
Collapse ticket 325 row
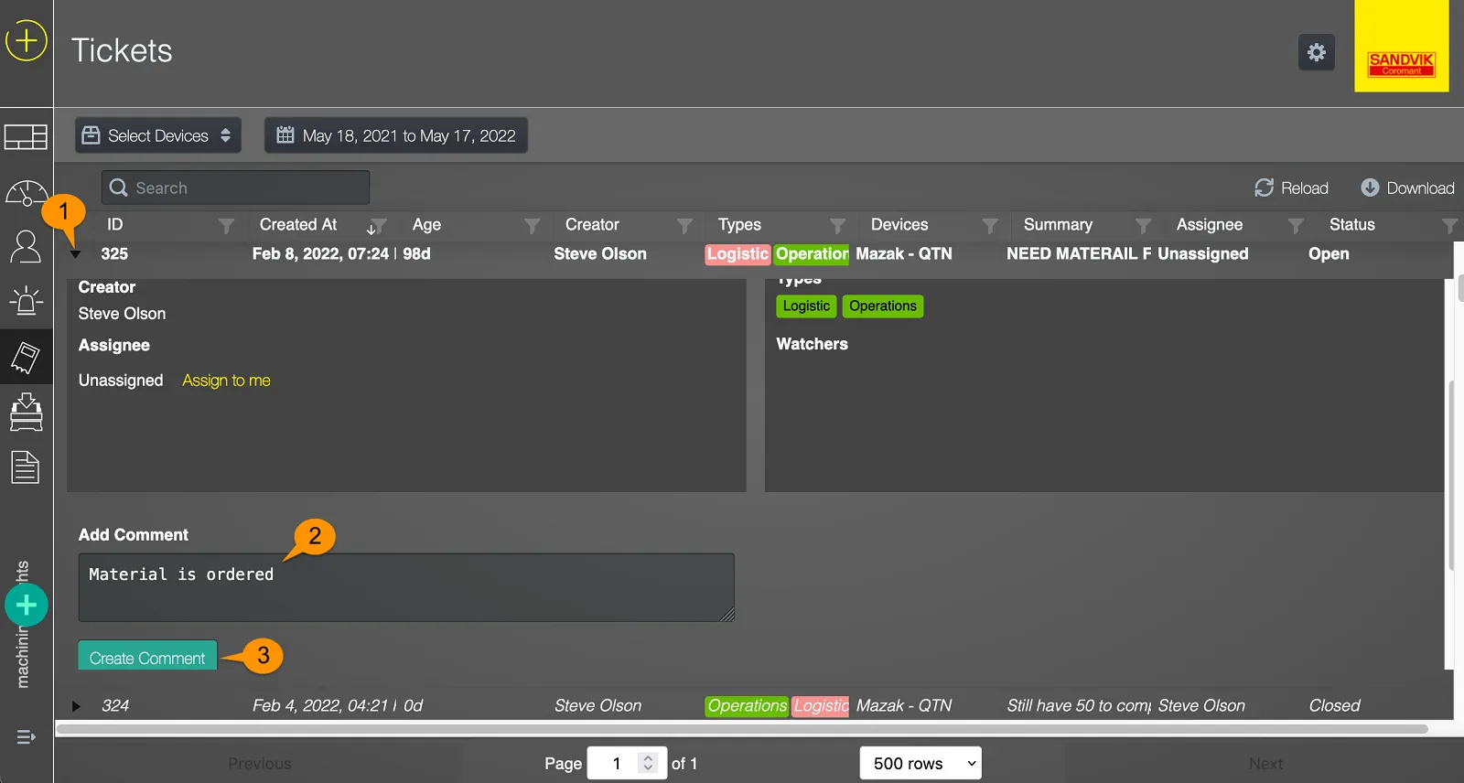tap(76, 254)
